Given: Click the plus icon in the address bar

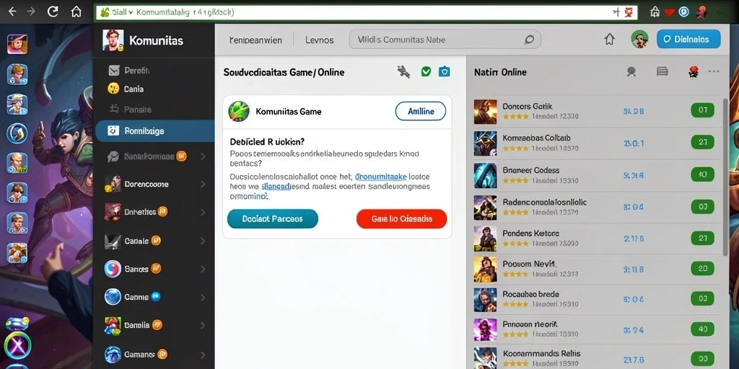Looking at the screenshot, I should pos(616,13).
